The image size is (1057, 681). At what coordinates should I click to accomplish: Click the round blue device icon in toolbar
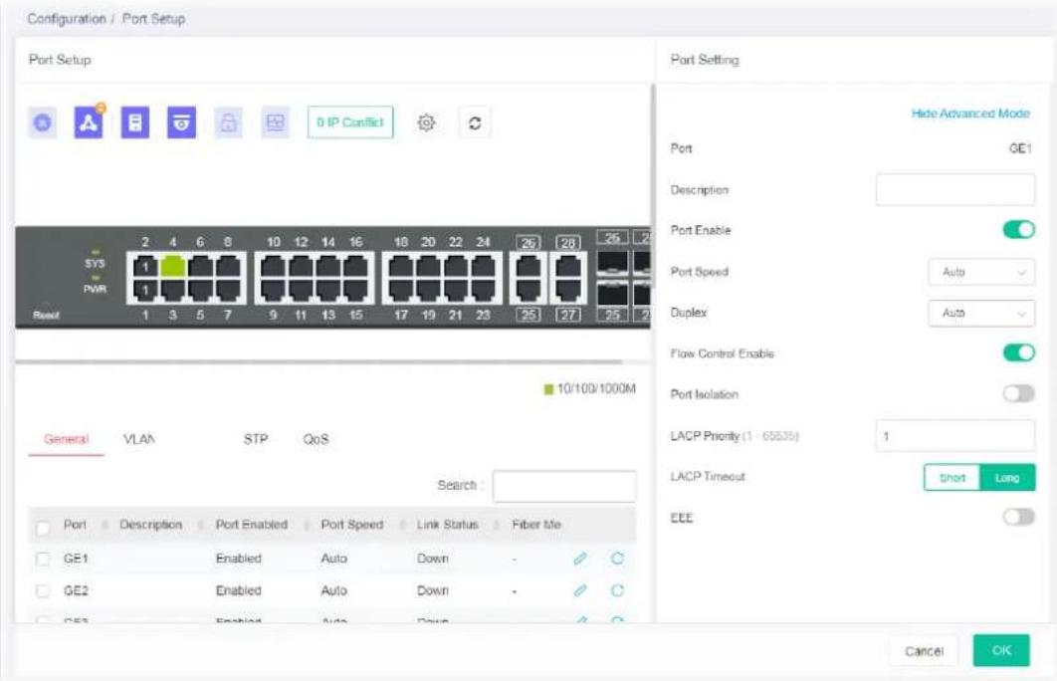pos(43,122)
